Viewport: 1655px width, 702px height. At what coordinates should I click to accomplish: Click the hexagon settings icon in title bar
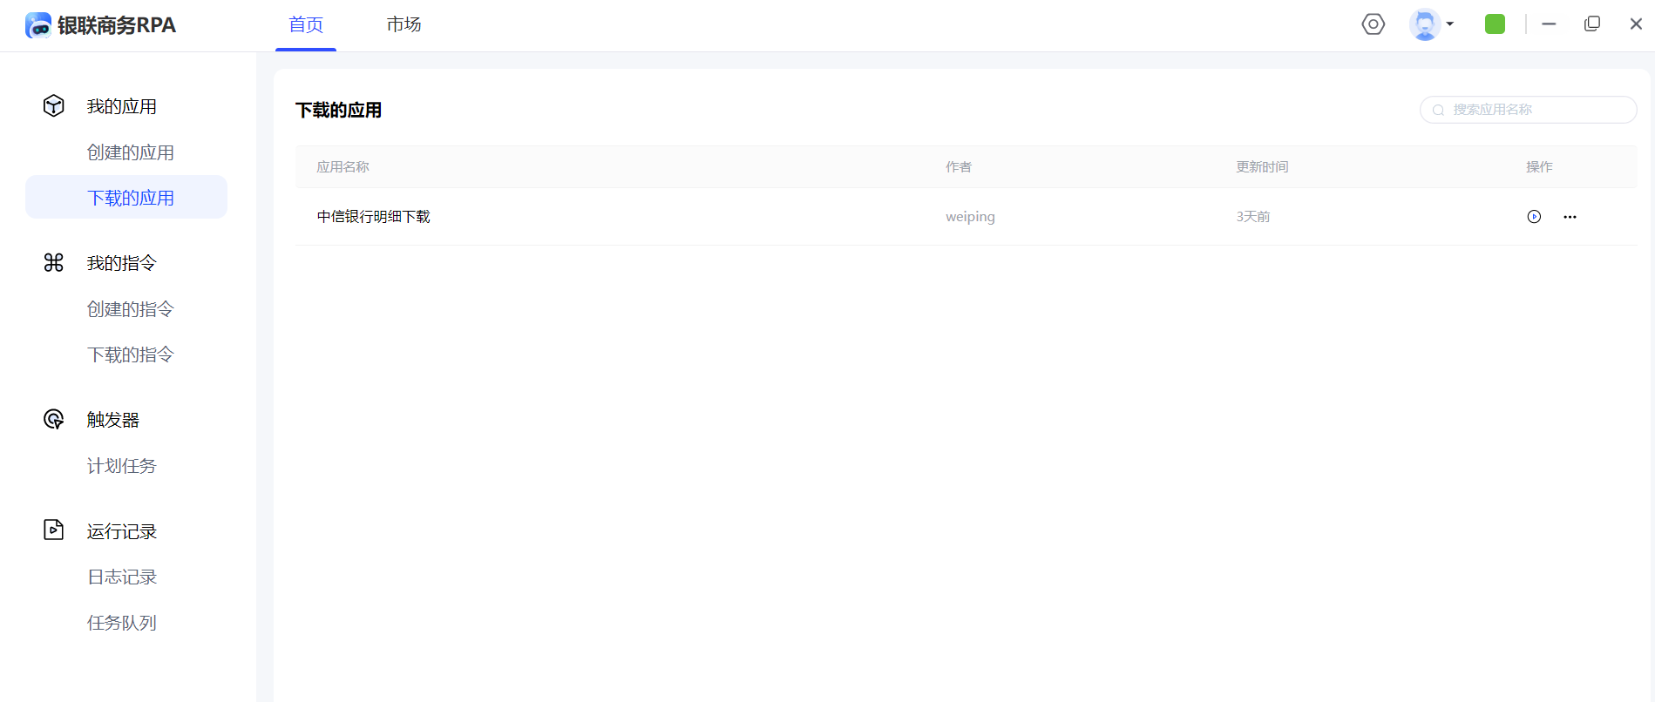[x=1373, y=24]
